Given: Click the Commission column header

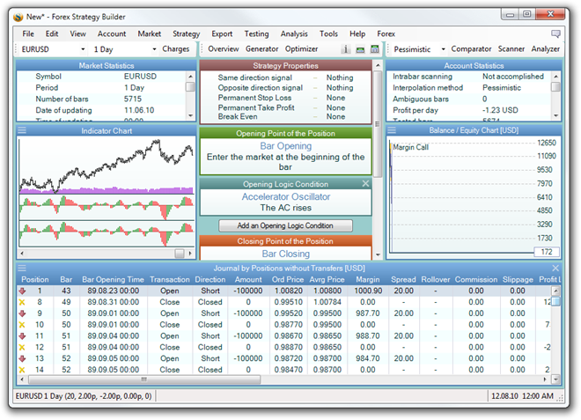Looking at the screenshot, I should 475,279.
